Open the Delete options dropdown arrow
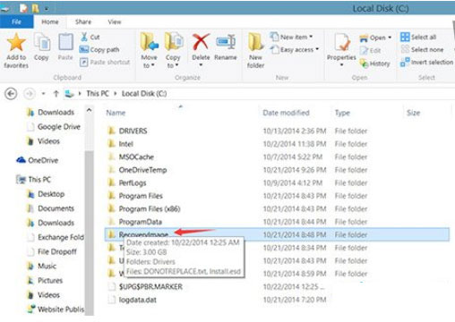This screenshot has width=455, height=322. tap(201, 64)
